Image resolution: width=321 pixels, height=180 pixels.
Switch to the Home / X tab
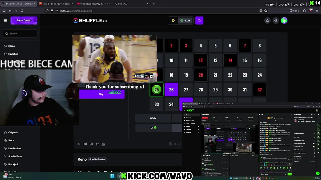pos(131,4)
